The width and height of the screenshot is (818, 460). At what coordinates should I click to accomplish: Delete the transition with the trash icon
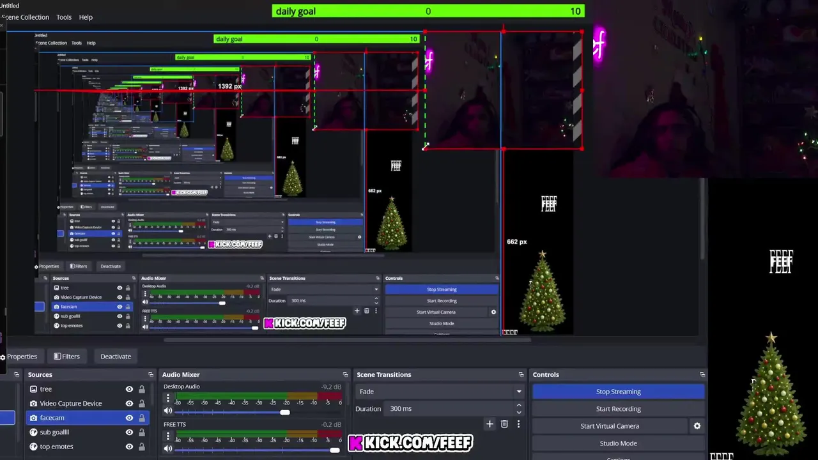(504, 424)
